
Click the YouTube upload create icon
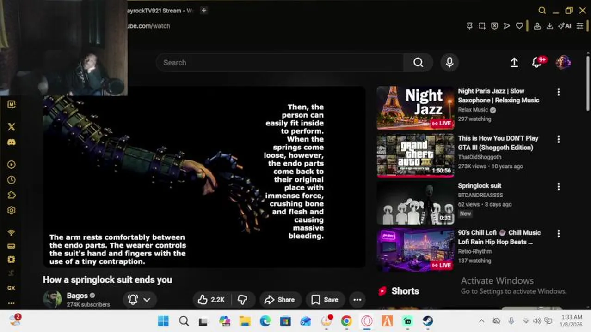click(x=514, y=63)
